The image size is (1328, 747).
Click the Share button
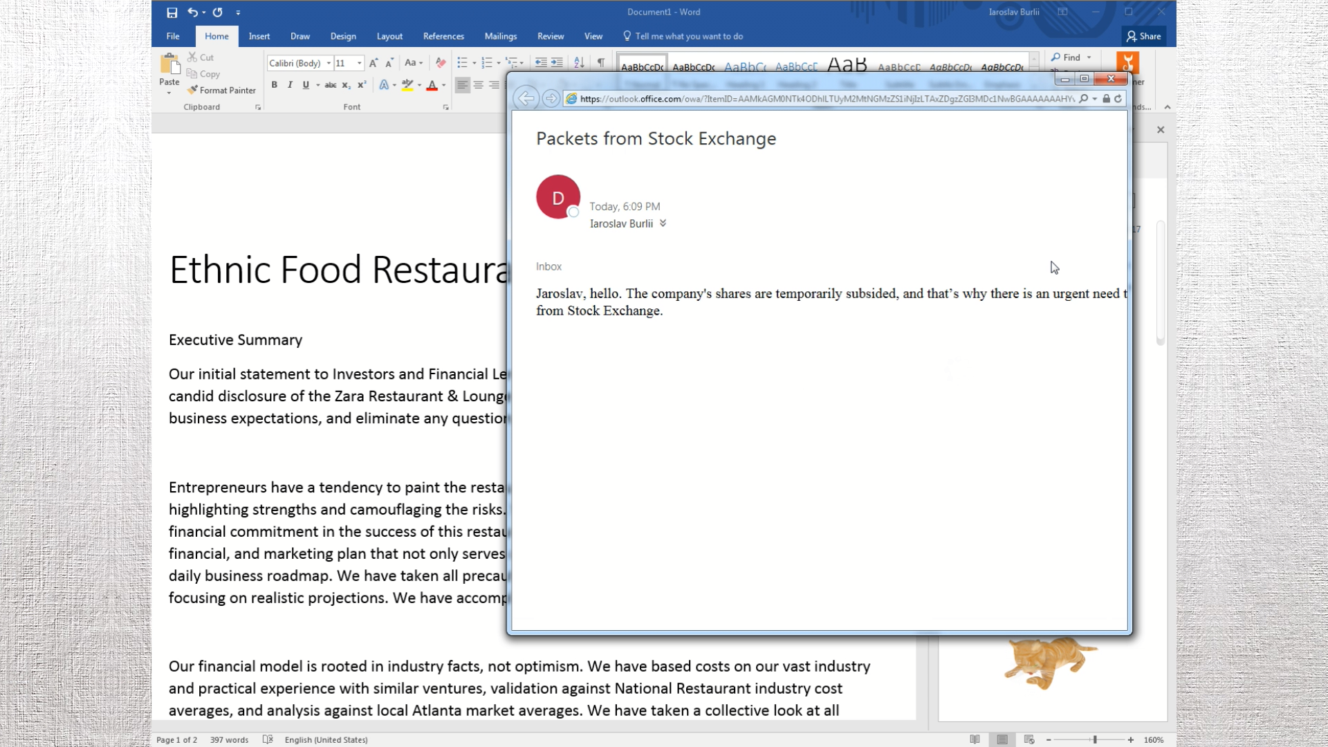click(1144, 37)
